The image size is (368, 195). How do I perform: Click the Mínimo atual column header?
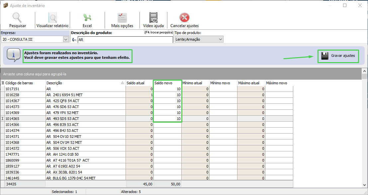[195, 83]
